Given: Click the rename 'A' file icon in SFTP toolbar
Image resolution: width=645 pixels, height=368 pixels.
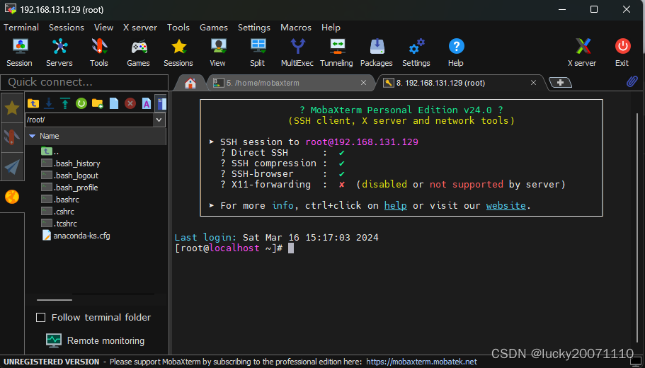Looking at the screenshot, I should click(x=147, y=103).
